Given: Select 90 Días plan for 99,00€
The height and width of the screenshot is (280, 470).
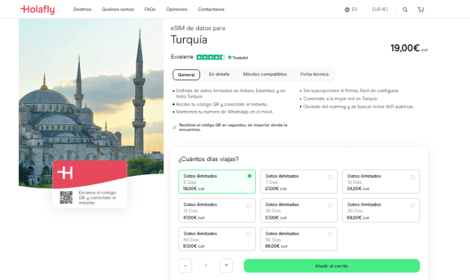Looking at the screenshot, I should [299, 239].
